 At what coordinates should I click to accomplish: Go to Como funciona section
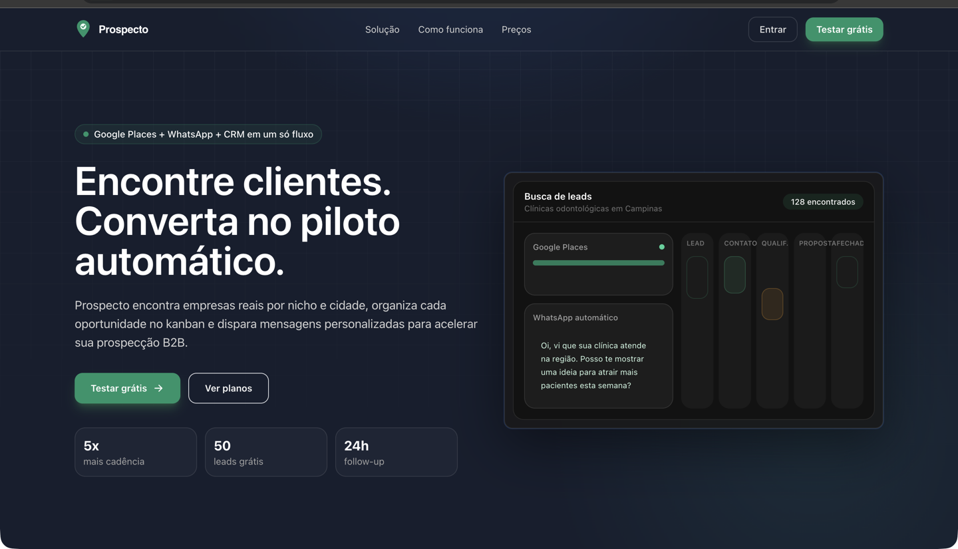coord(450,29)
